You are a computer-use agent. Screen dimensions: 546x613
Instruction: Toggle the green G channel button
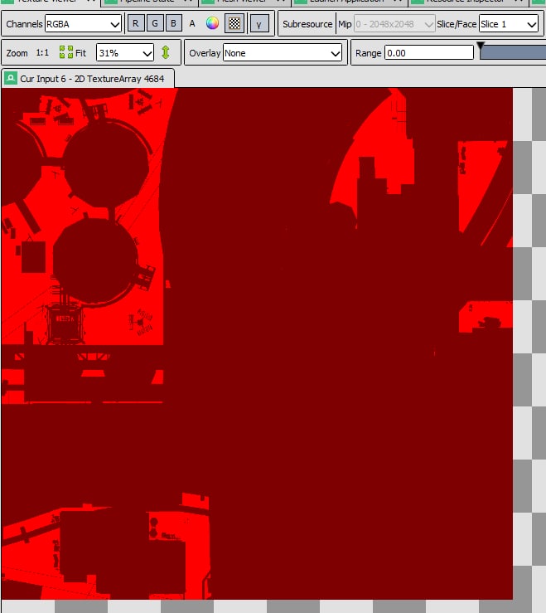[155, 23]
